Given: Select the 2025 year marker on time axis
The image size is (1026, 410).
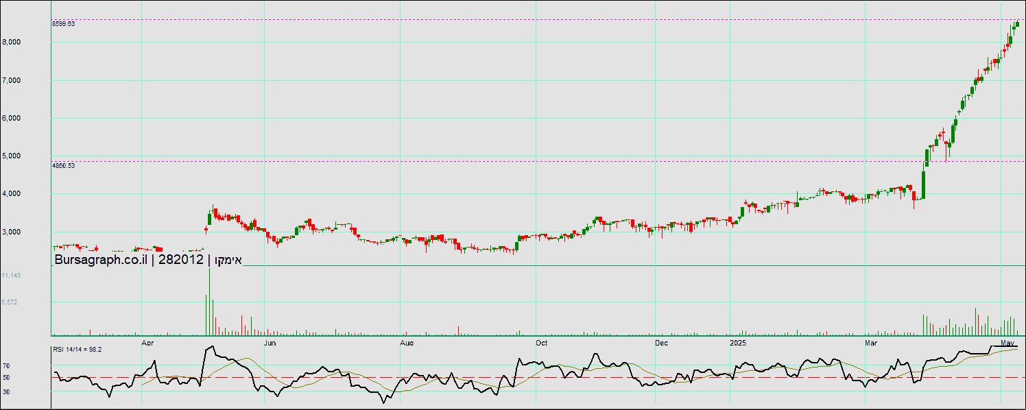Looking at the screenshot, I should 738,341.
